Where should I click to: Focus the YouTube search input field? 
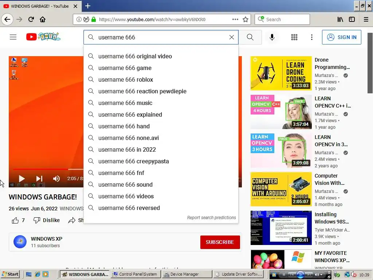(x=162, y=37)
